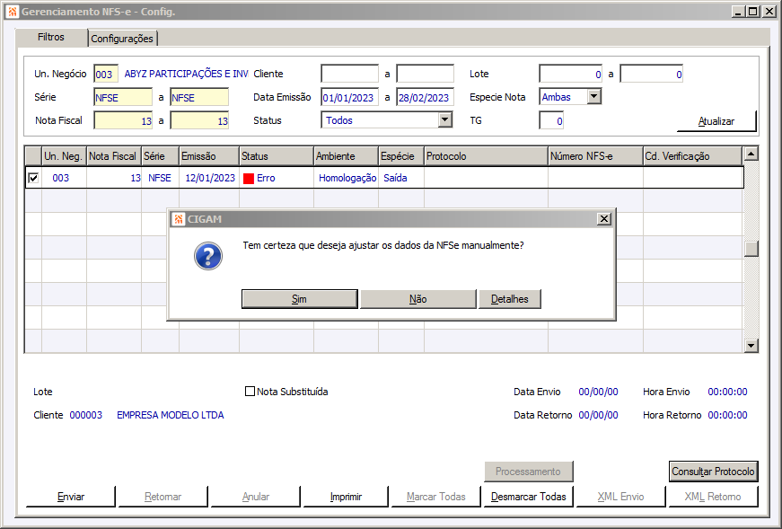Click the grid scrollbar up arrow
Image resolution: width=782 pixels, height=529 pixels.
751,154
